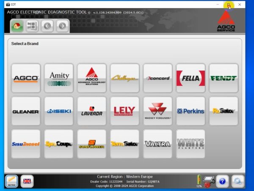Select the SisuDiesel brand tile
This screenshot has height=191, width=254.
[26, 144]
